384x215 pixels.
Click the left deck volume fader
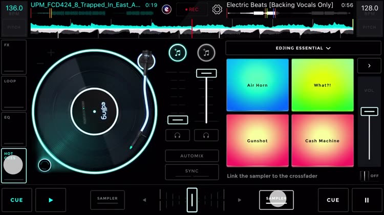tap(178, 120)
